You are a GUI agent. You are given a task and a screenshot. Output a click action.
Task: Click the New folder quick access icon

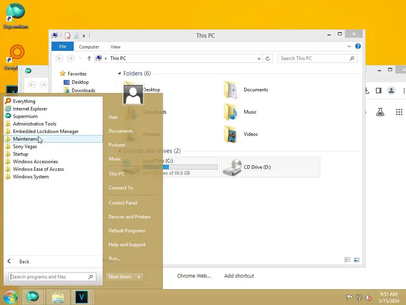[x=77, y=35]
